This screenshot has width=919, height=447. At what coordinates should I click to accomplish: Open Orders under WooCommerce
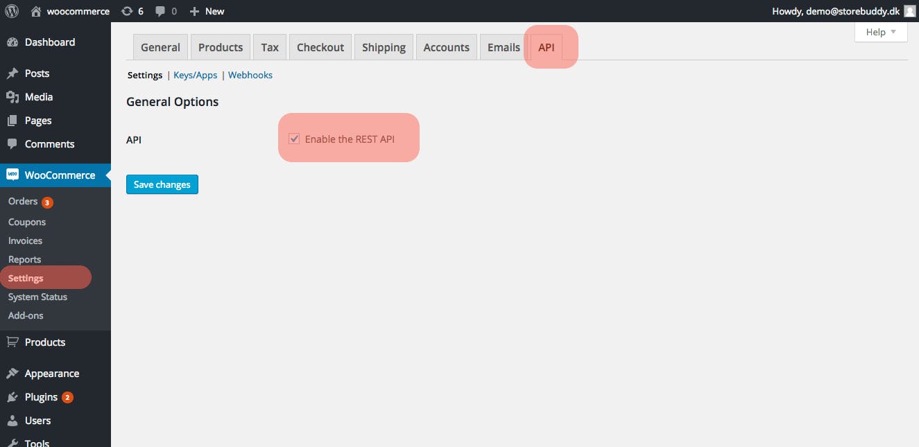pos(23,201)
